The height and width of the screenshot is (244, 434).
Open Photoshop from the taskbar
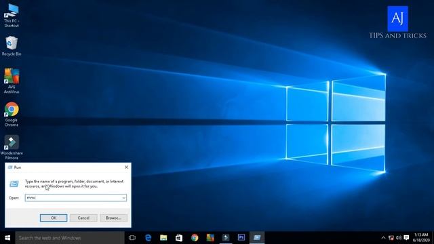(241, 238)
